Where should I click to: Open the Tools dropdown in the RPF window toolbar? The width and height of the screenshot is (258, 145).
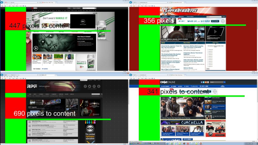[21, 78]
